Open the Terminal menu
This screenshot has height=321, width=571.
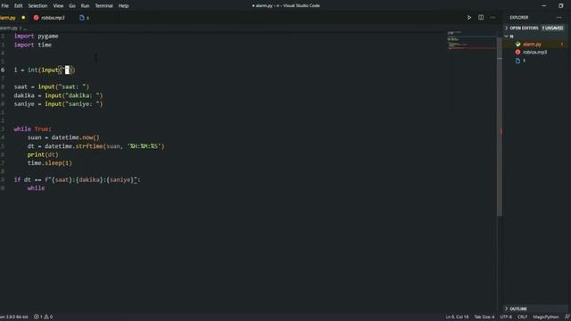[103, 6]
